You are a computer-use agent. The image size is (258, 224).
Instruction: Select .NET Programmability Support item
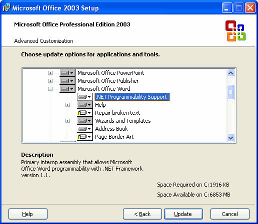132,97
